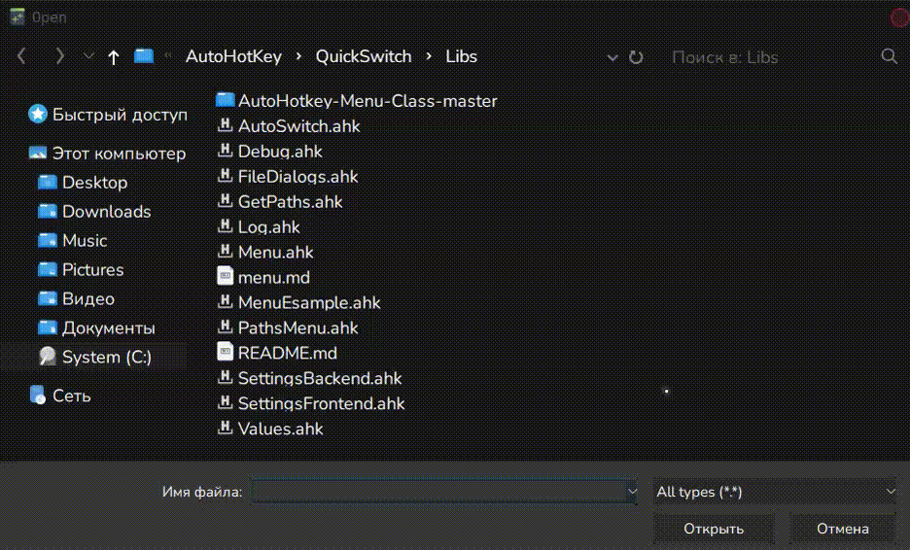This screenshot has width=910, height=550.
Task: Refresh the Libs folder view
Action: point(636,57)
